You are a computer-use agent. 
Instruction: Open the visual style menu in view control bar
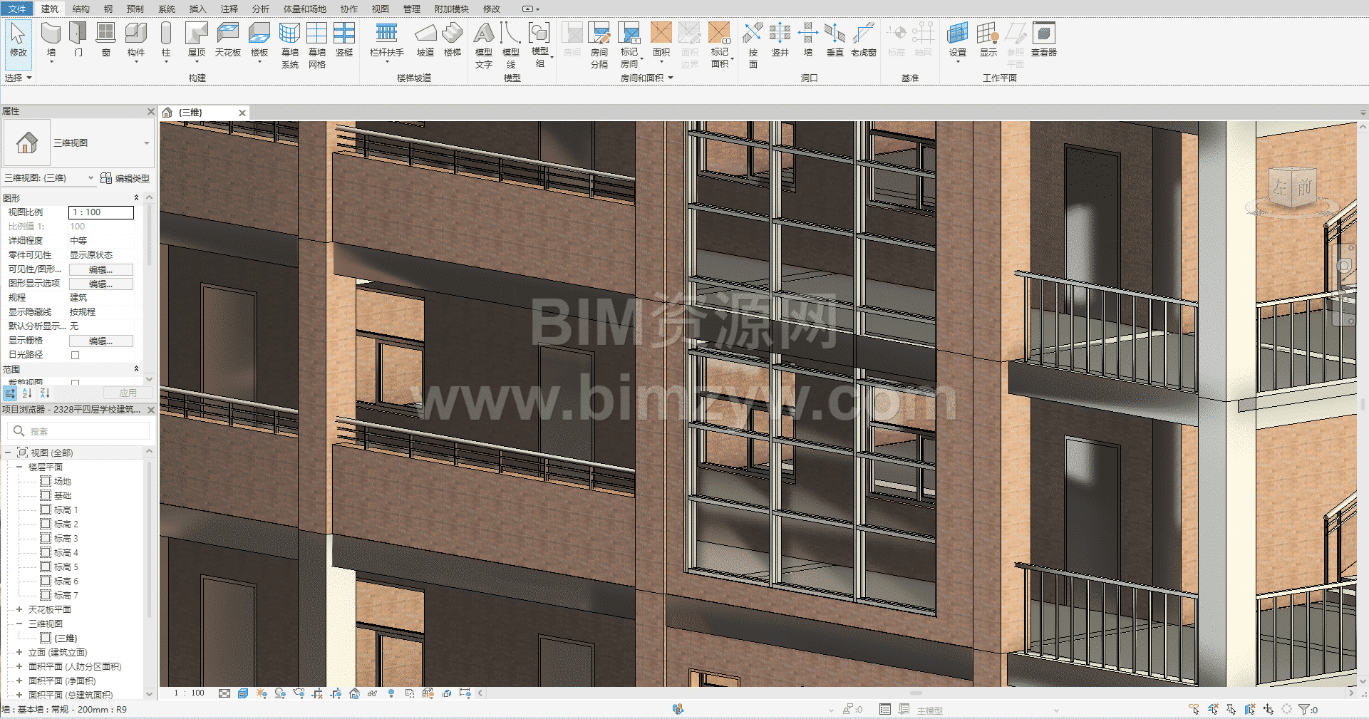(243, 693)
